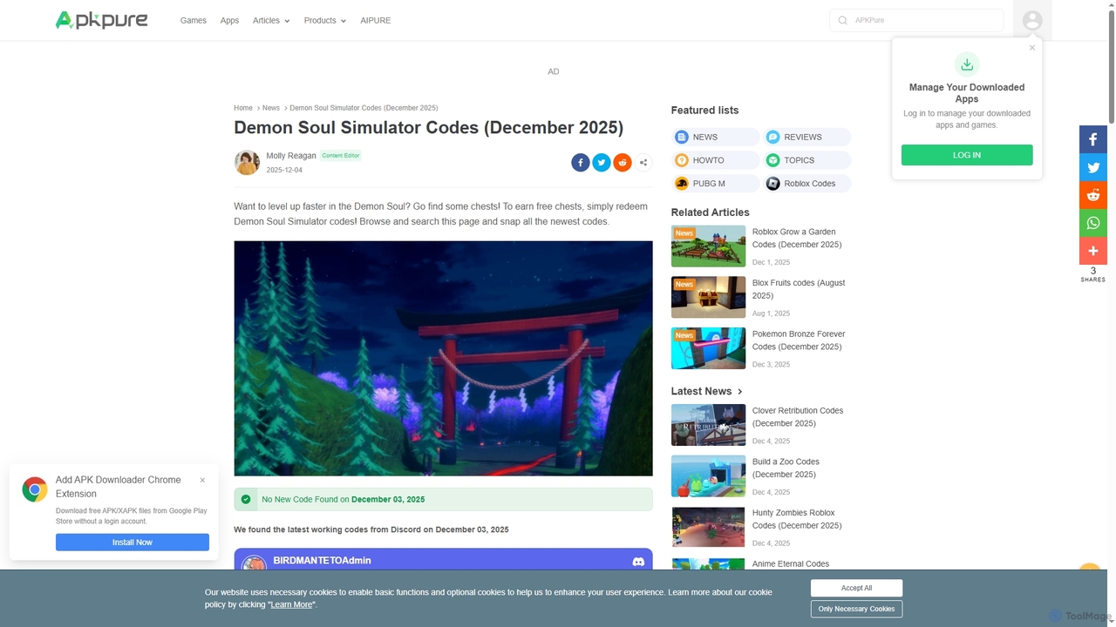Click Install Now for Chrome extension
Viewport: 1116px width, 627px height.
133,543
